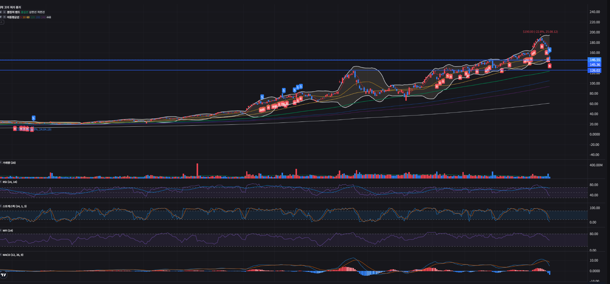Viewport: 610px width, 284px height.
Task: Click the highest S marker of the mid-chart rally
Action: [x=301, y=86]
